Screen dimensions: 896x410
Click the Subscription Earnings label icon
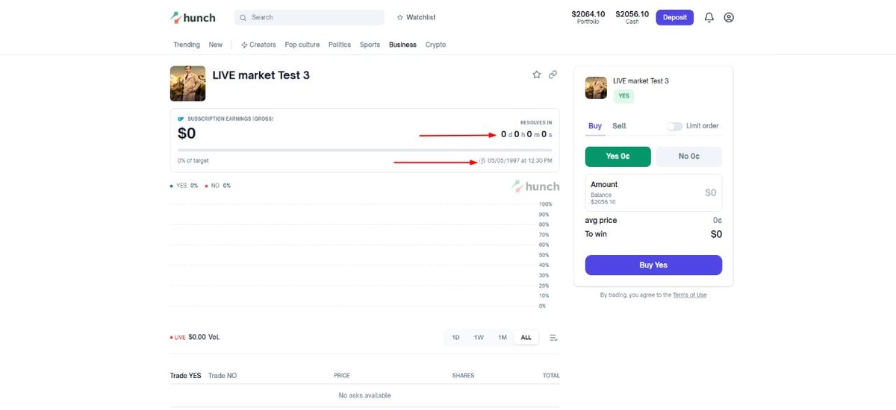(181, 119)
